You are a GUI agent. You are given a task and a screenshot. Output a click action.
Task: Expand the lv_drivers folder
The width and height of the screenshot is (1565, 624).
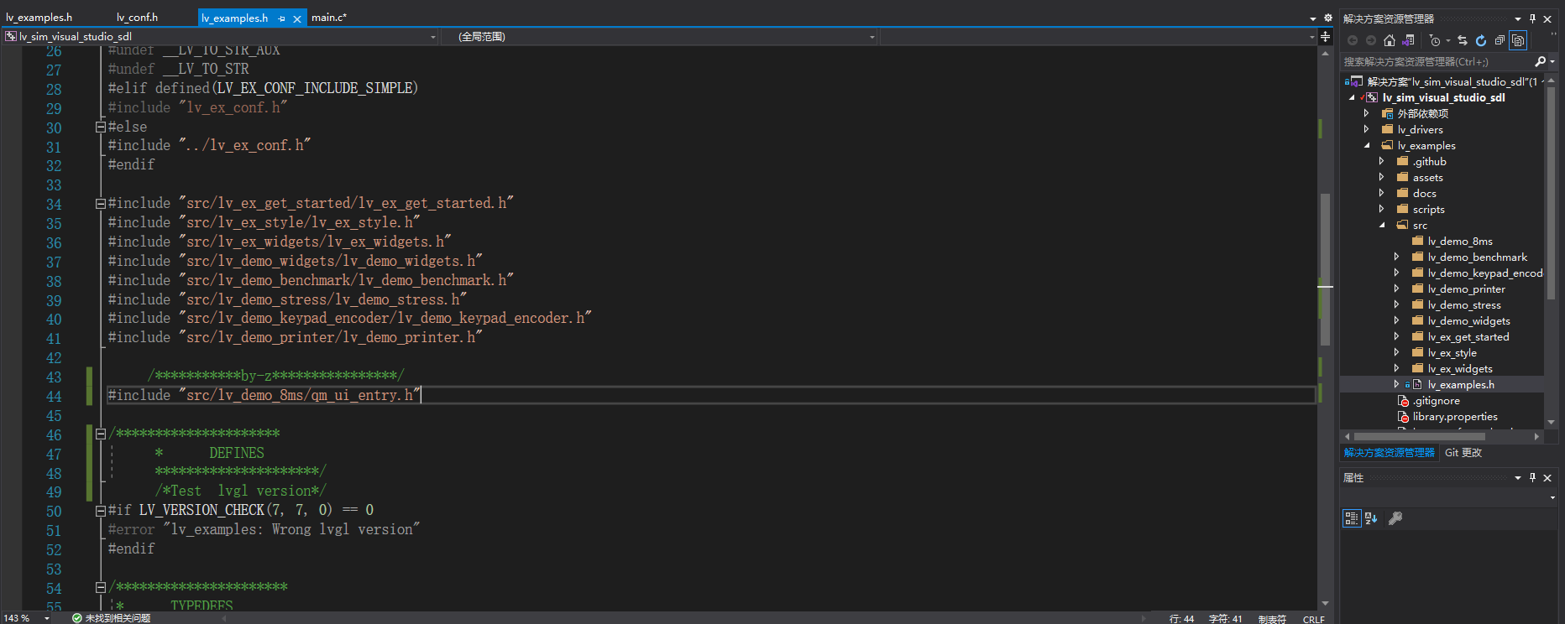[x=1367, y=129]
